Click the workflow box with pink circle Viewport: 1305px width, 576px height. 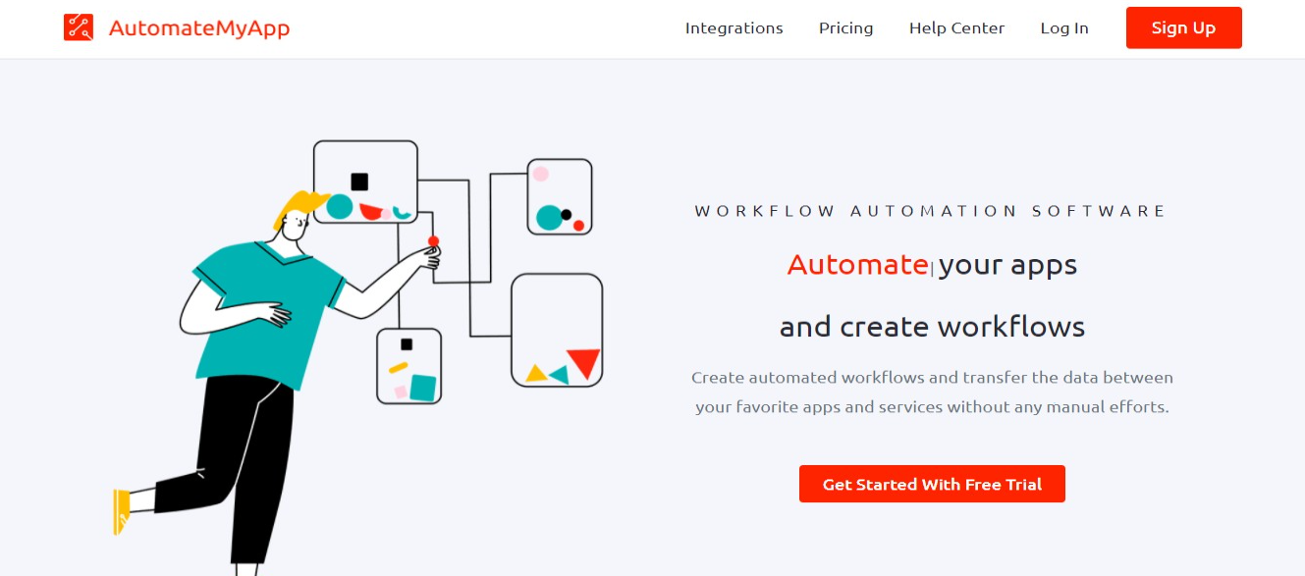pos(560,196)
